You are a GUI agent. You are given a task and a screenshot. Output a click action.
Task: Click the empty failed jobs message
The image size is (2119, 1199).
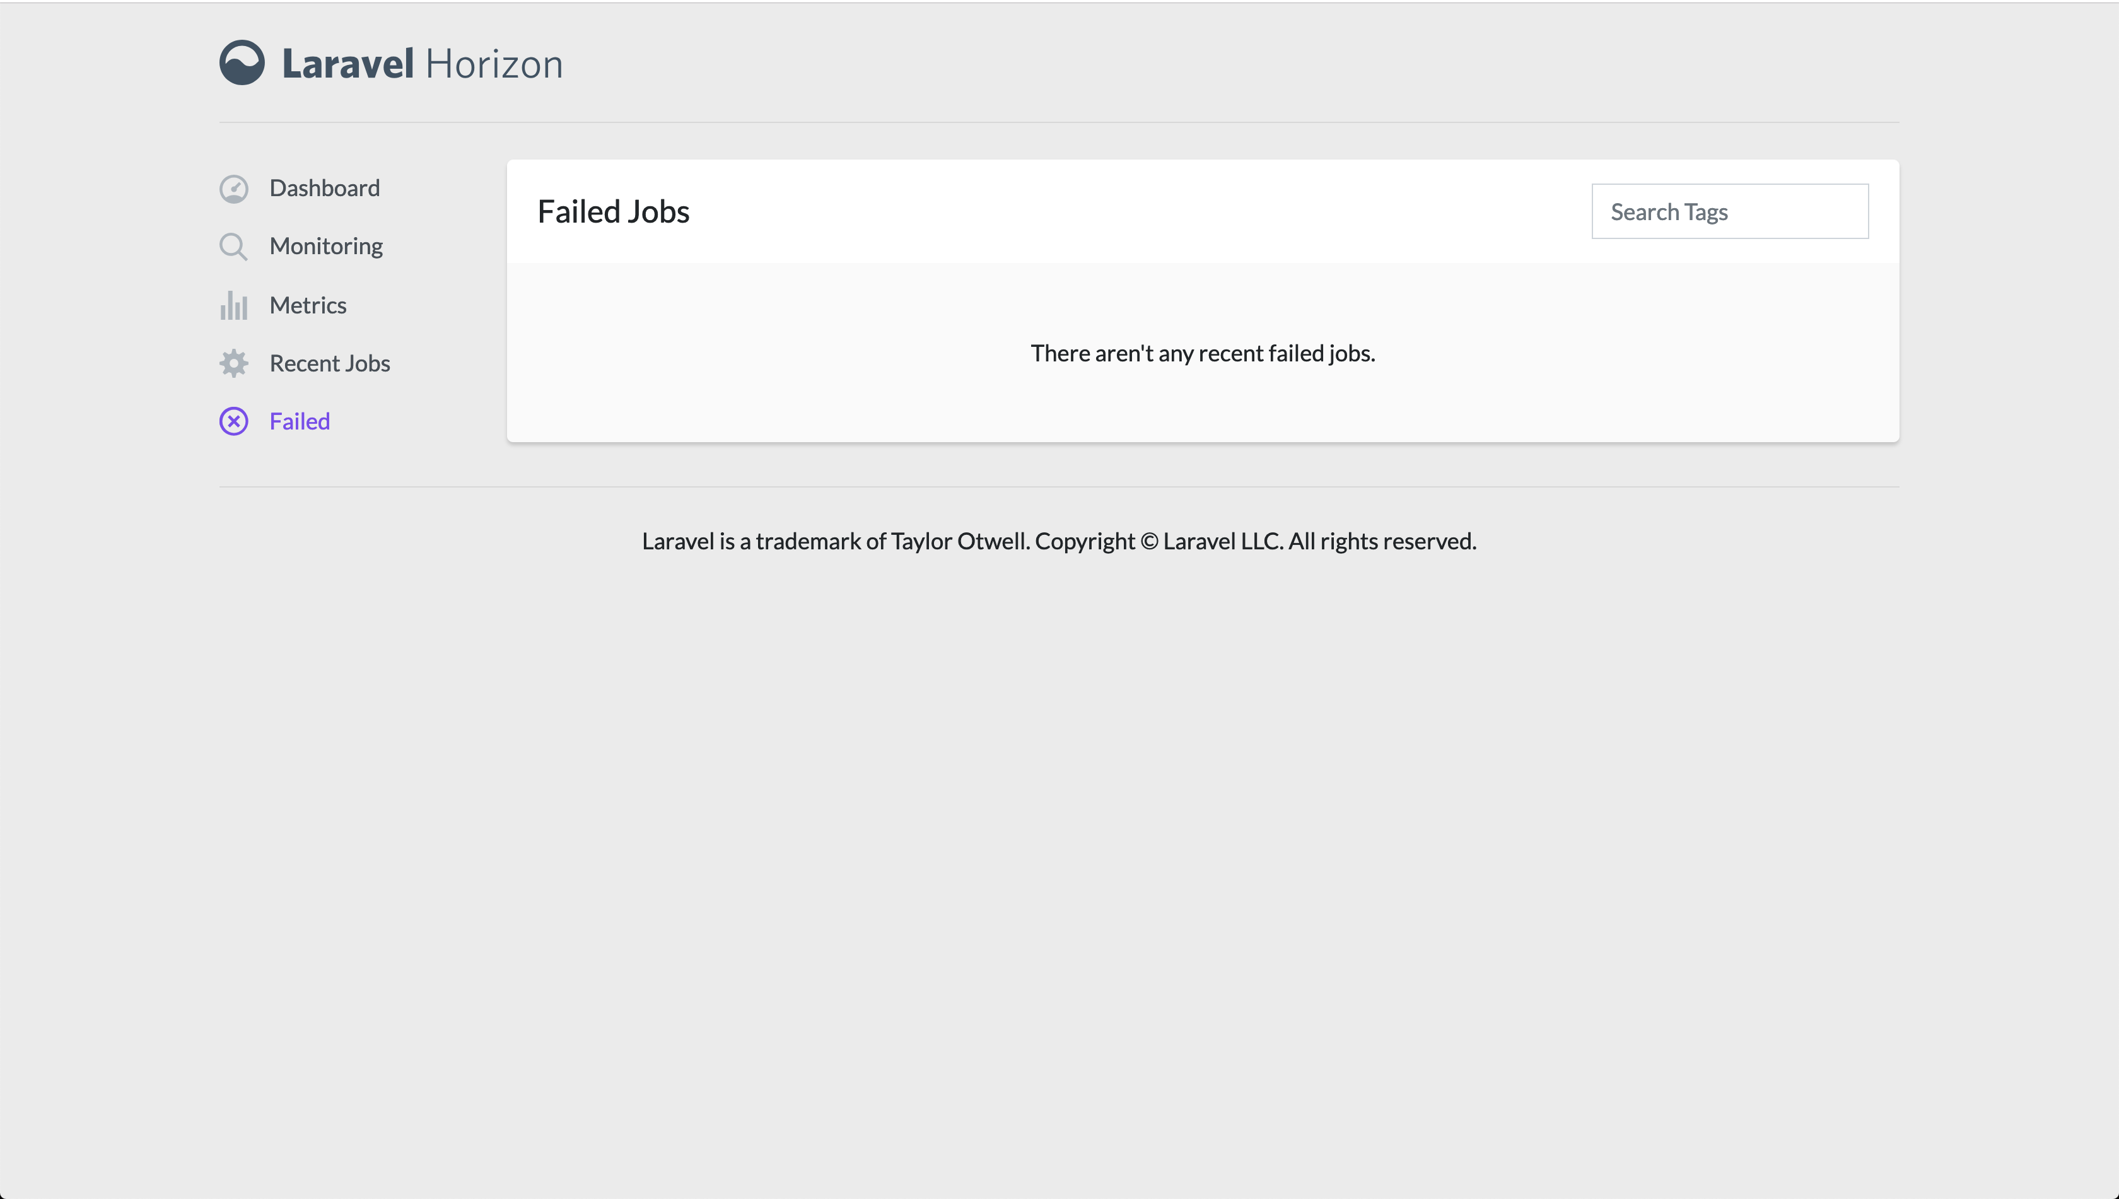(1202, 353)
